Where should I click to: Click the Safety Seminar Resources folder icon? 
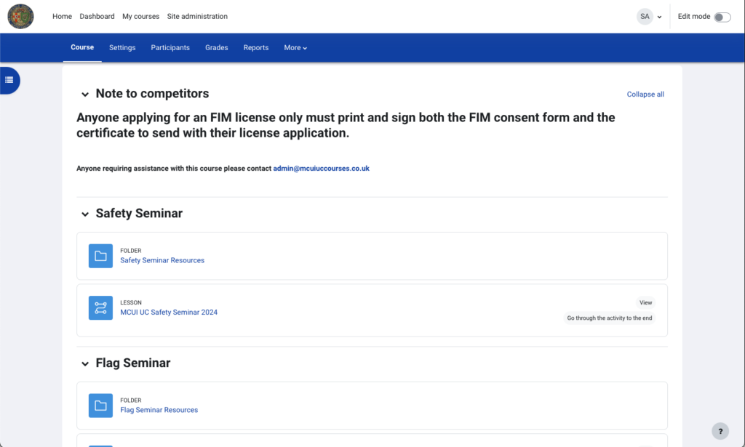[100, 256]
